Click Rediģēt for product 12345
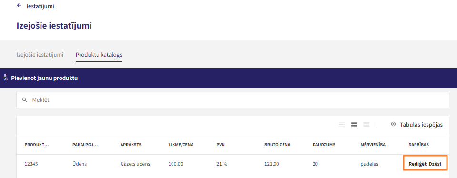The width and height of the screenshot is (457, 178). [x=417, y=164]
